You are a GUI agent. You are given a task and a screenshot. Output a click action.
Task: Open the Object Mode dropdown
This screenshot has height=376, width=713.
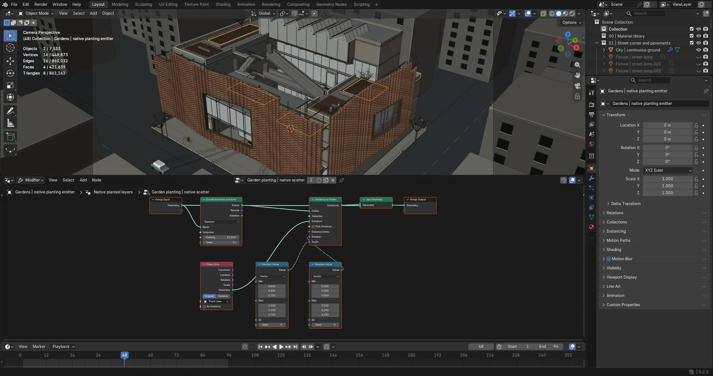pos(36,13)
